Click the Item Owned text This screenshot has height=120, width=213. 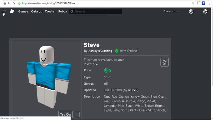[x=128, y=51]
